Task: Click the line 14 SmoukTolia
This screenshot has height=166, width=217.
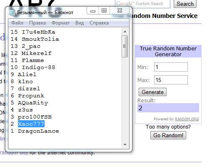Action: coord(35,39)
